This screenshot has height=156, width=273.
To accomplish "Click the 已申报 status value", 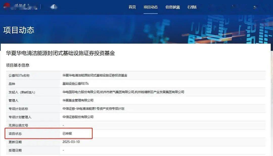I will [x=67, y=134].
